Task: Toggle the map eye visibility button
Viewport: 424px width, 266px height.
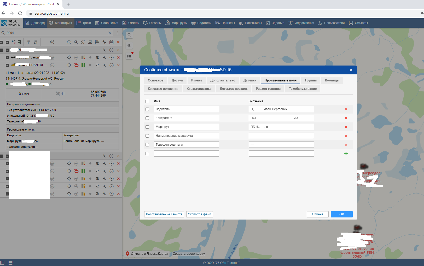Action: [x=129, y=45]
